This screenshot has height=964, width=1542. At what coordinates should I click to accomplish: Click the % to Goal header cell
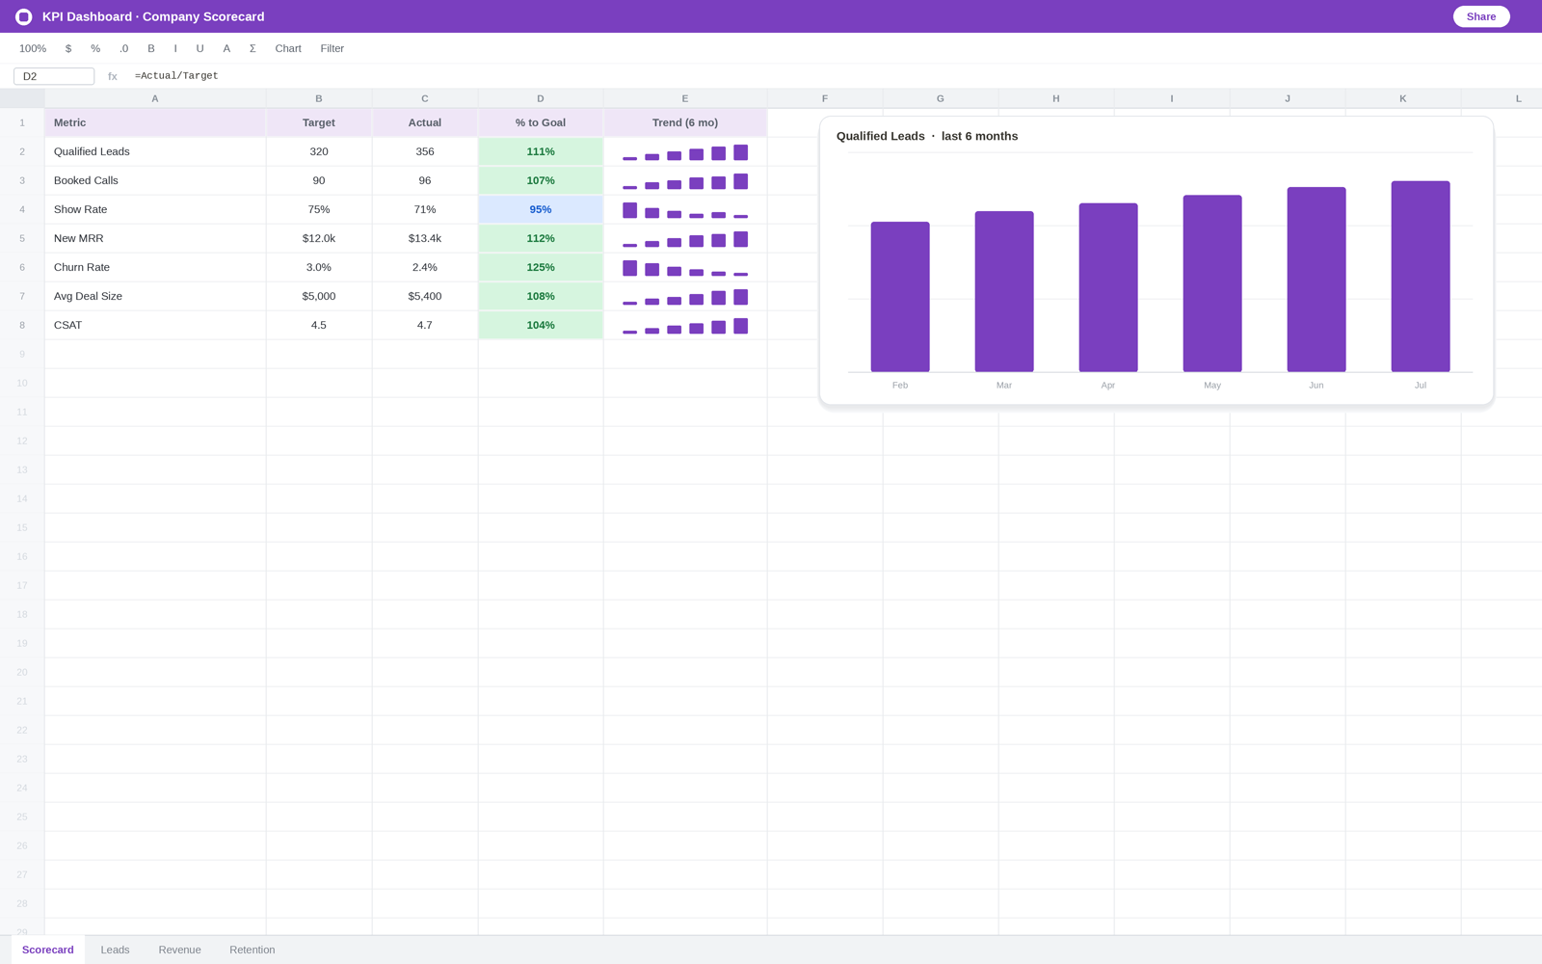(541, 122)
